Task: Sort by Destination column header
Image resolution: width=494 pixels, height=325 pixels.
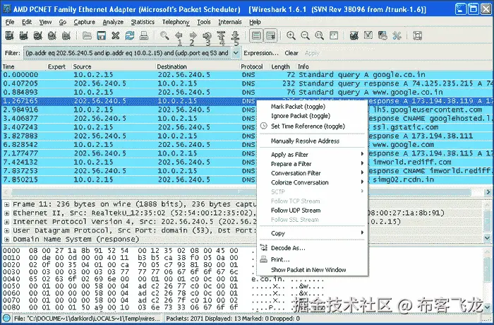Action: (x=198, y=66)
